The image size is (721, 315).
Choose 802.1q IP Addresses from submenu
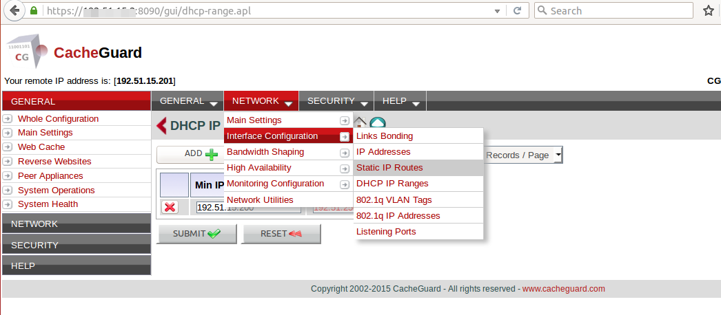pos(418,215)
